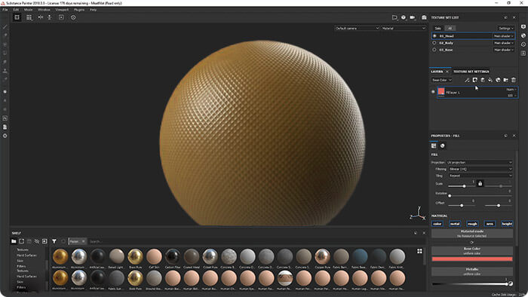Click the lock icon beside the Scale slider
528x297 pixels.
pos(480,183)
